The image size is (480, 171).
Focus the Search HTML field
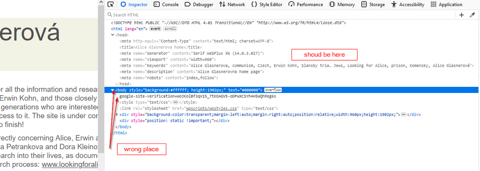(x=280, y=15)
